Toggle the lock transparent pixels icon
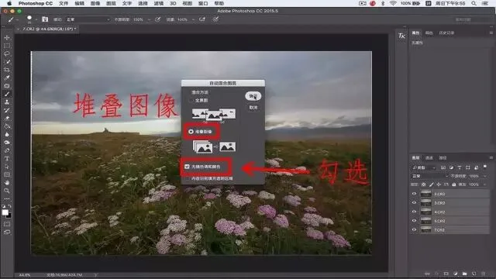The height and width of the screenshot is (279, 496). coord(424,184)
